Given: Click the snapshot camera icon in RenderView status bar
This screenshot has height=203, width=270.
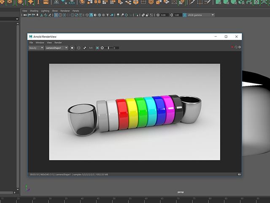Looking at the screenshot, I should pyautogui.click(x=239, y=174).
